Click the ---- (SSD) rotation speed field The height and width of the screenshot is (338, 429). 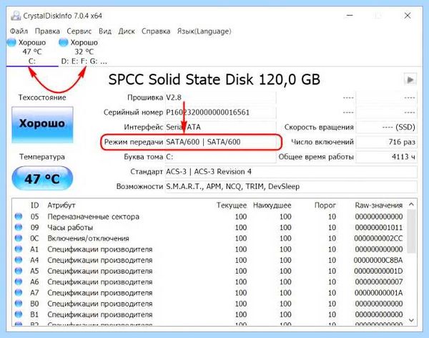tap(386, 127)
